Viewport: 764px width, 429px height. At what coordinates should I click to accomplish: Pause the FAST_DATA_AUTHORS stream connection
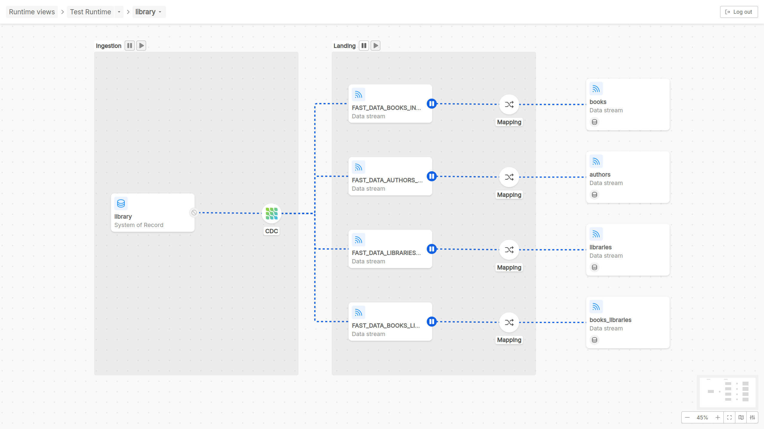[x=432, y=176]
